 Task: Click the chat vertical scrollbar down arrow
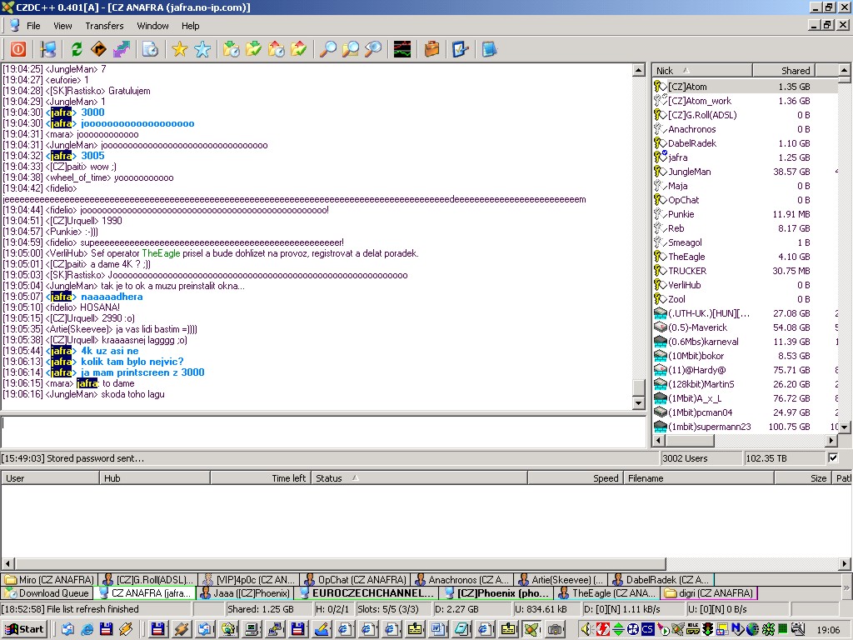coord(639,403)
